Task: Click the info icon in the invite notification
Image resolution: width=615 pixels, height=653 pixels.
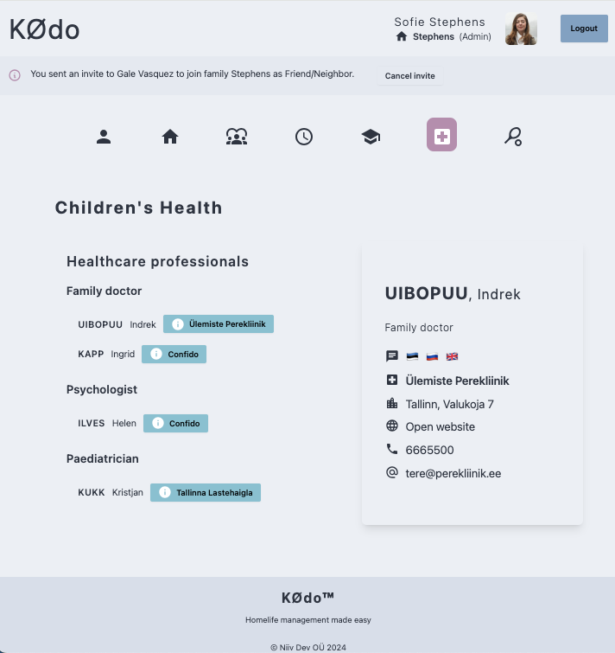Action: tap(15, 75)
